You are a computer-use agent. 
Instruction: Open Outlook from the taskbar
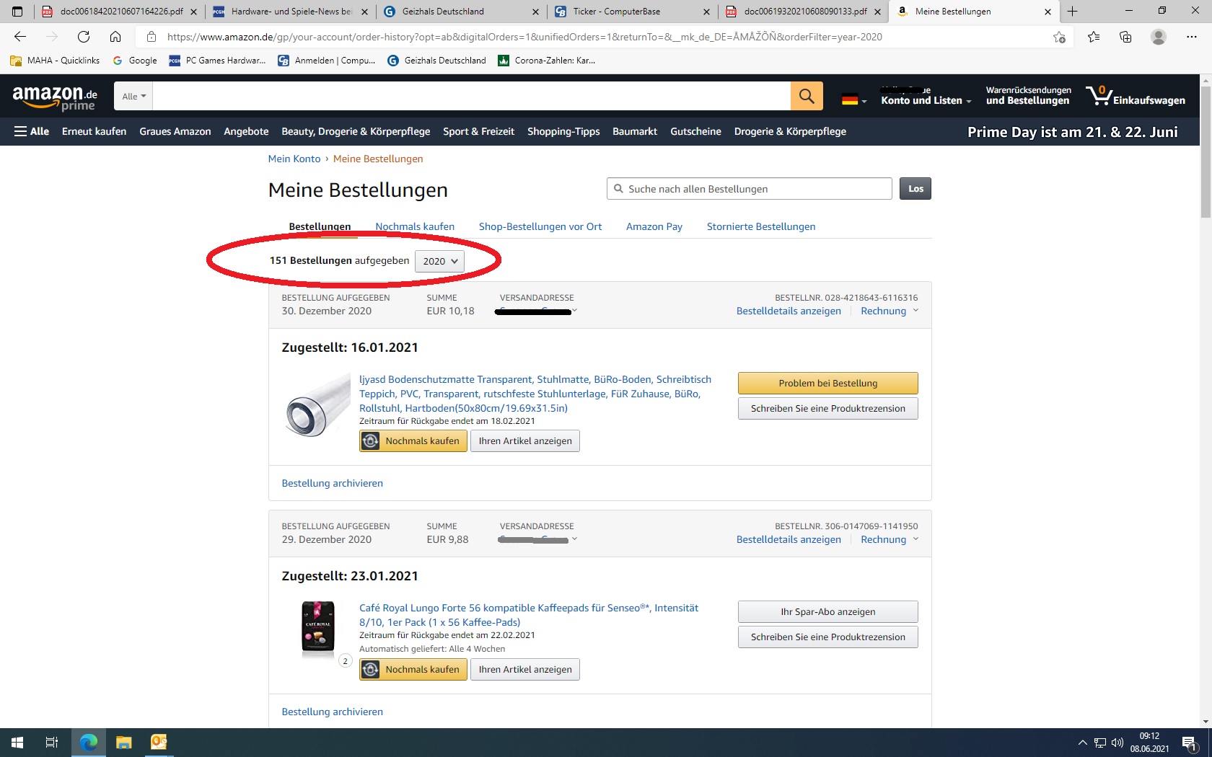159,743
